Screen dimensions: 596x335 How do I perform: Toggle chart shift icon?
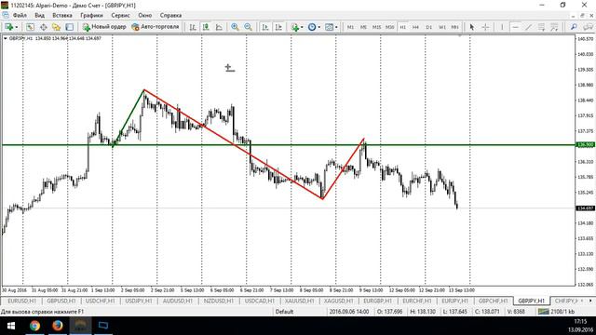click(x=278, y=27)
